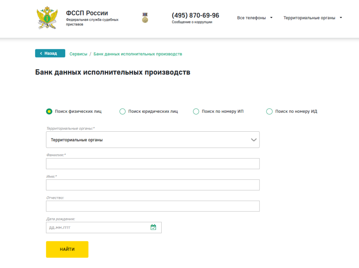
Task: Select 'Поиск юридических лиц' radio option
Action: [x=122, y=111]
